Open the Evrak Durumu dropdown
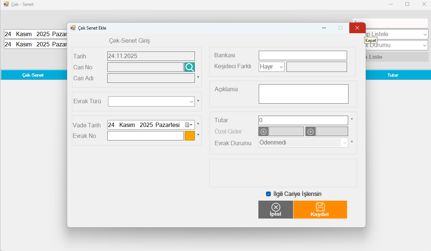Viewport: 431px width, 251px height. click(303, 143)
